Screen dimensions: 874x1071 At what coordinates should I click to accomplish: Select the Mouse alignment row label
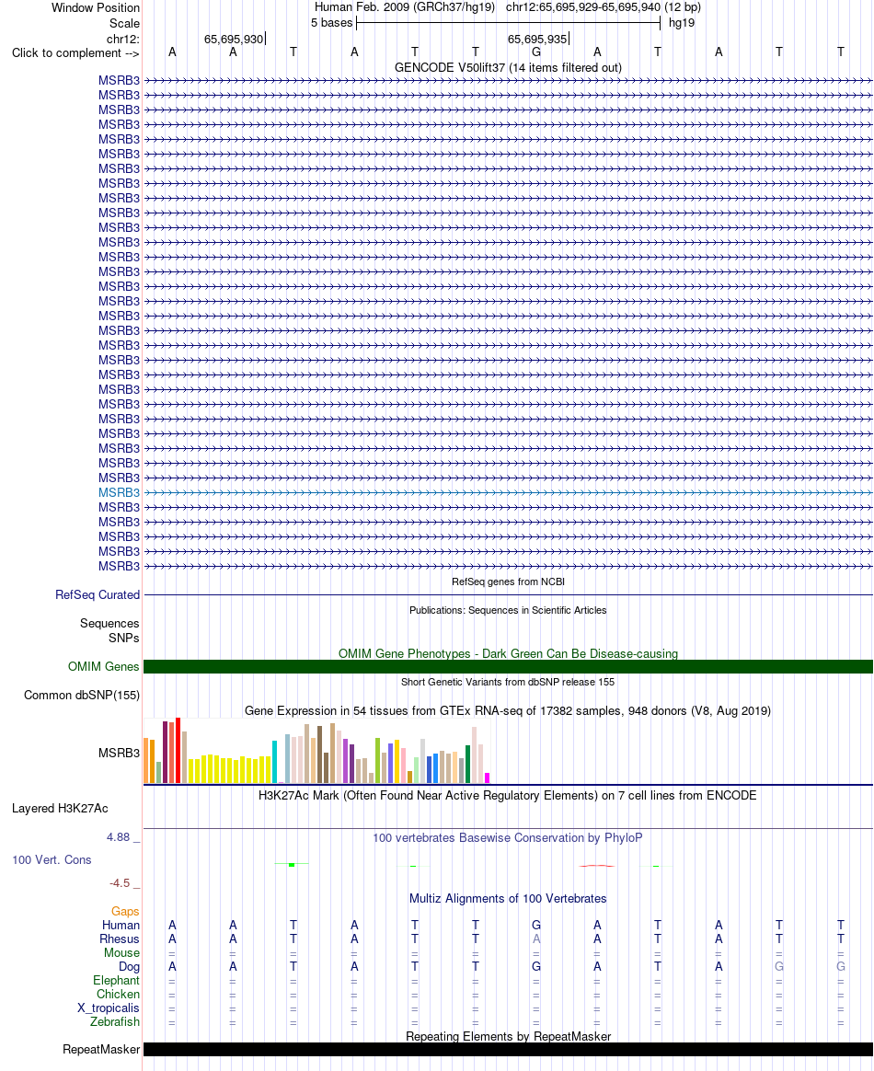point(121,953)
